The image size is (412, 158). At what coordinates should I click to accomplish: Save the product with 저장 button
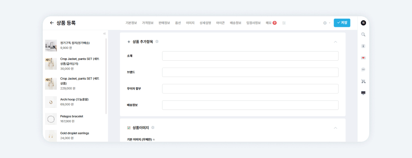click(342, 23)
